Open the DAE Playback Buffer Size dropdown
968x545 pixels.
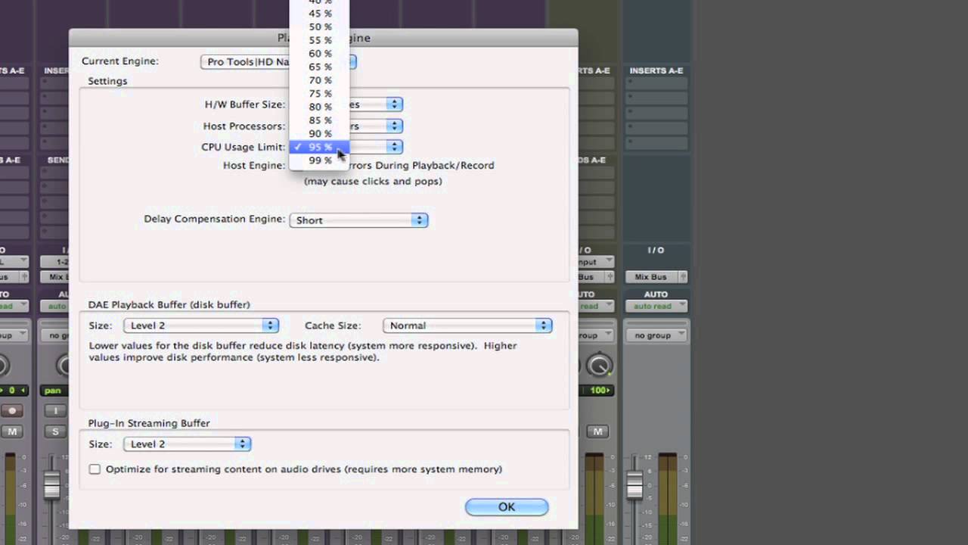click(x=200, y=325)
